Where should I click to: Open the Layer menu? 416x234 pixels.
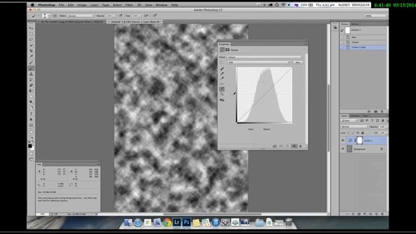(x=94, y=5)
